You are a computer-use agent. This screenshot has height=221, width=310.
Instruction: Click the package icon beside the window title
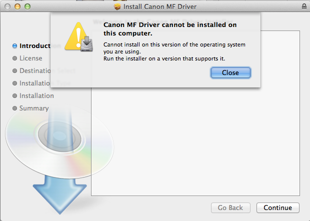(x=117, y=7)
